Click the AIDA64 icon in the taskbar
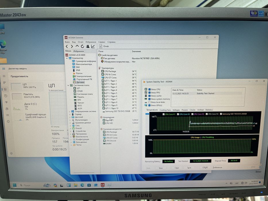268x201 pixels. (x=103, y=185)
